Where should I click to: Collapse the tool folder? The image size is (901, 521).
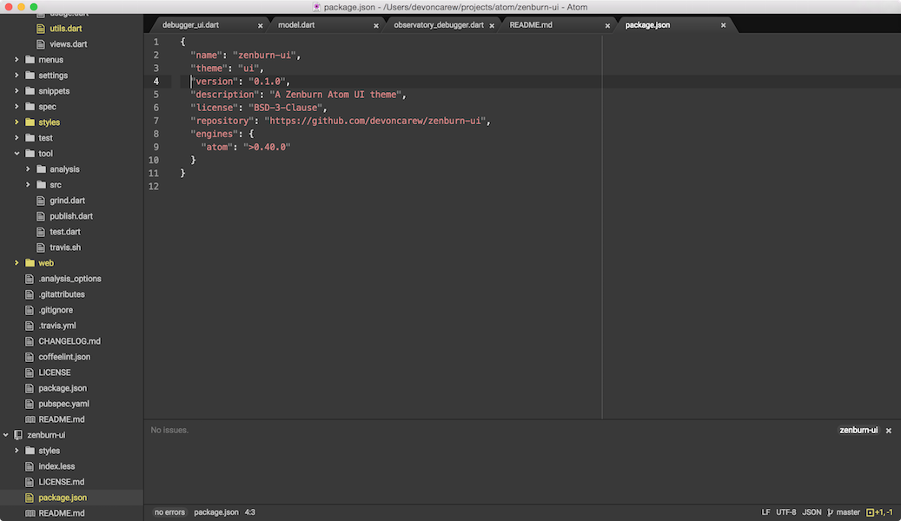point(17,154)
